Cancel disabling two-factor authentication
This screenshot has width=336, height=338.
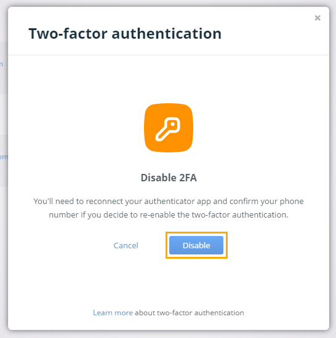pos(126,245)
